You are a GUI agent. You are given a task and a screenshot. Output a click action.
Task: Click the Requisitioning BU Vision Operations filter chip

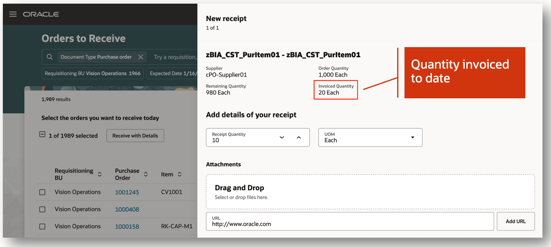click(x=92, y=74)
